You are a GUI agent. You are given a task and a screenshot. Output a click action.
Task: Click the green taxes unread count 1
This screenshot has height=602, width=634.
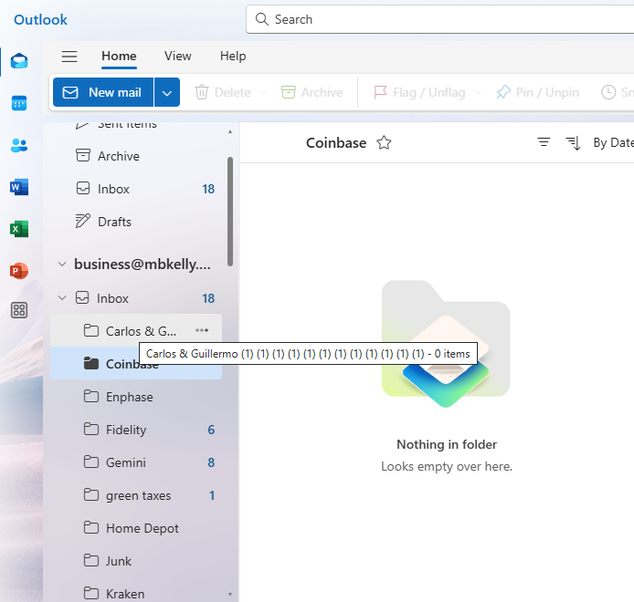tap(212, 495)
